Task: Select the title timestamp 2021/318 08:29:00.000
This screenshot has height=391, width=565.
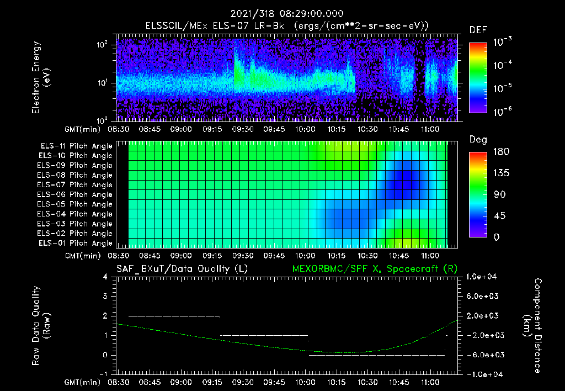Action: (287, 14)
